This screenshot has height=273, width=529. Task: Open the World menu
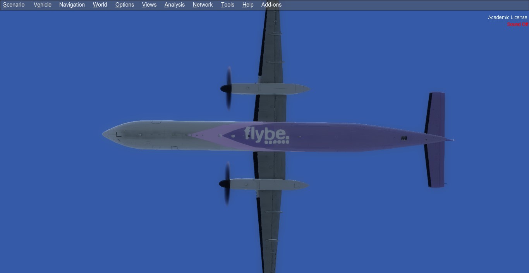(x=100, y=5)
